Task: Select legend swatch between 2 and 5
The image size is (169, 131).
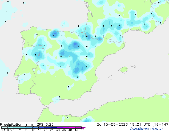Action: (23, 128)
